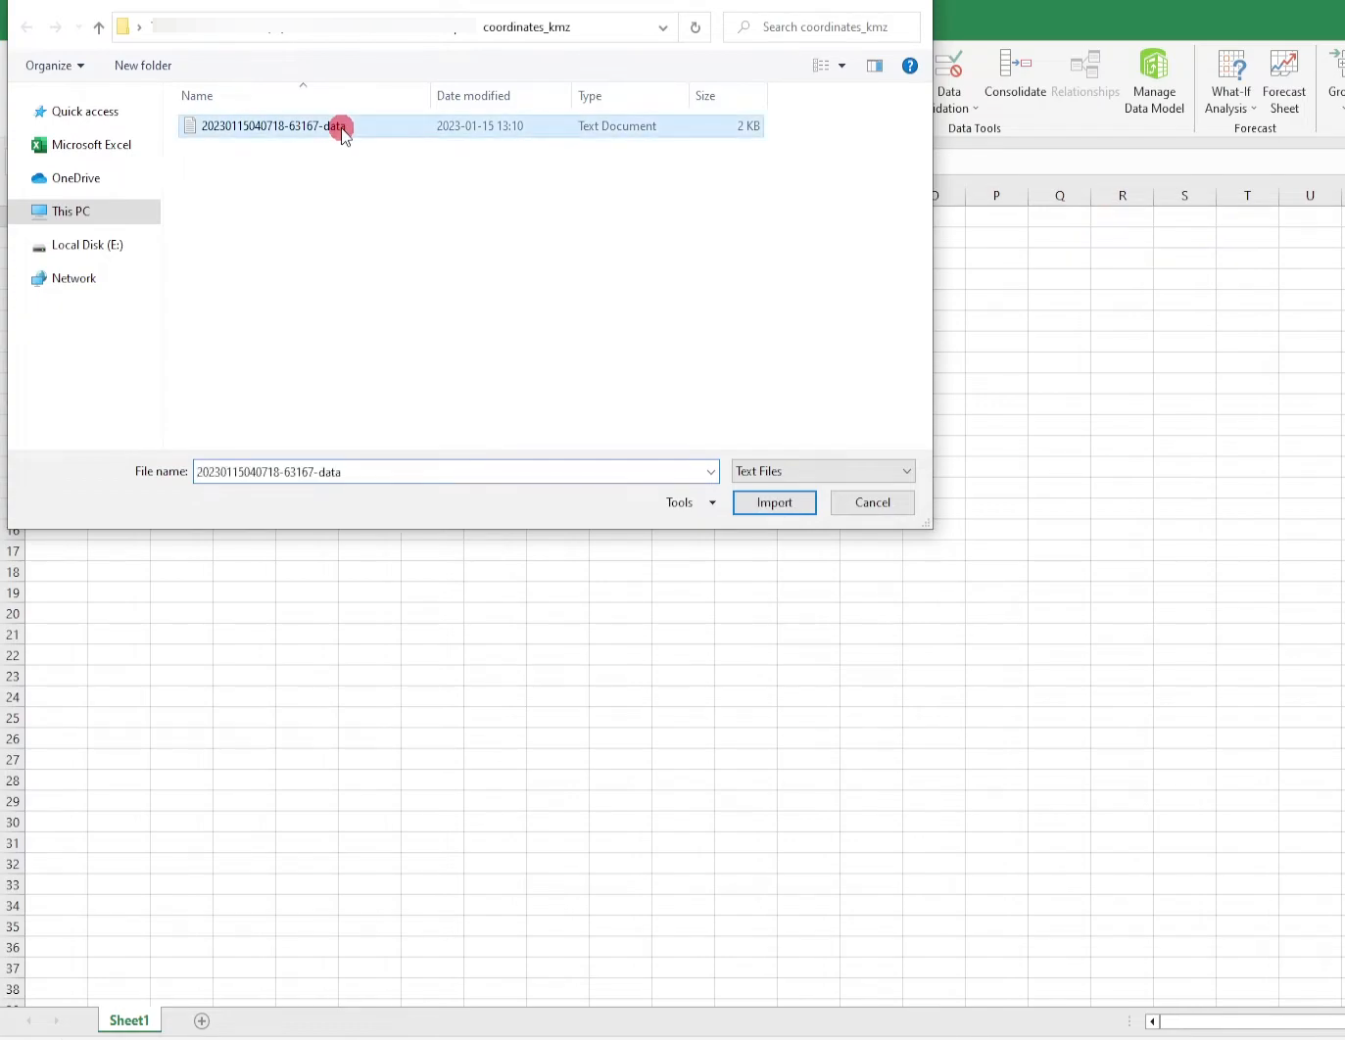
Task: Open the Text Files file type dropdown
Action: [x=905, y=471]
